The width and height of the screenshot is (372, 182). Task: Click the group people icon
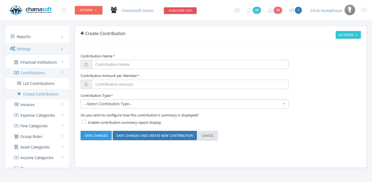coord(114,10)
